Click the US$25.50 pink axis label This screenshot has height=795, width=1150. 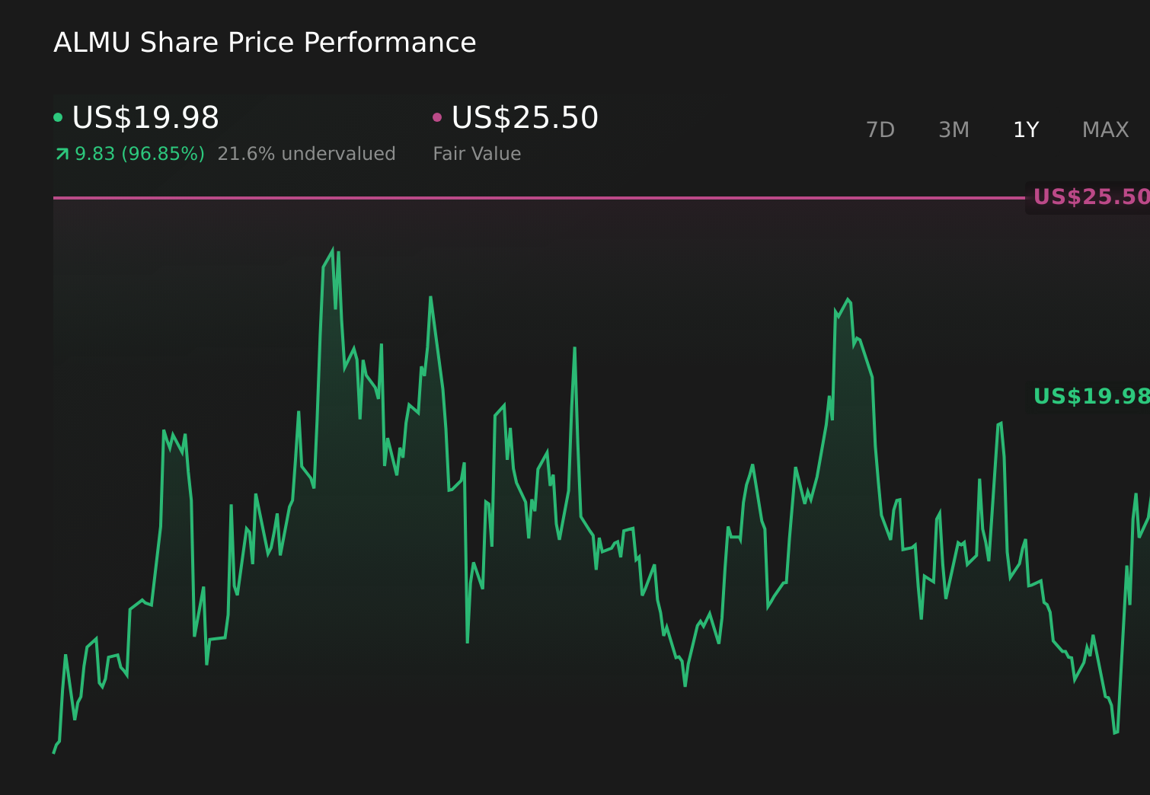click(1091, 196)
